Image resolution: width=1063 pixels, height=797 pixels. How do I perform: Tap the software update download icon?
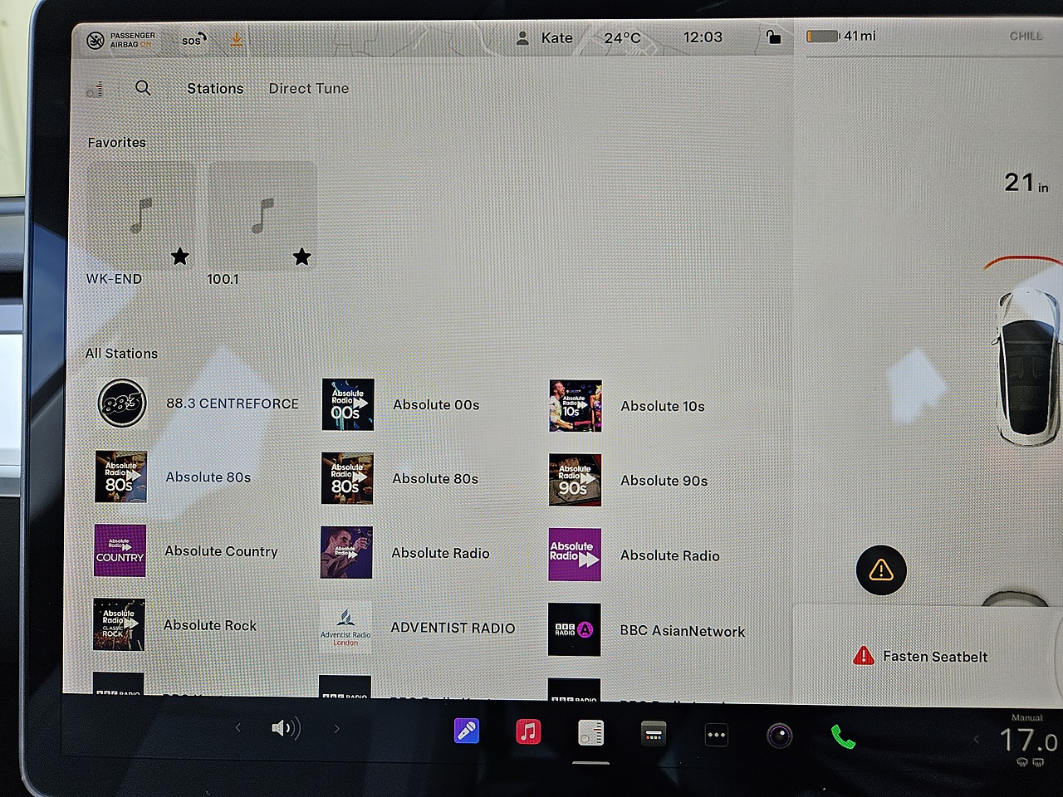pyautogui.click(x=237, y=39)
